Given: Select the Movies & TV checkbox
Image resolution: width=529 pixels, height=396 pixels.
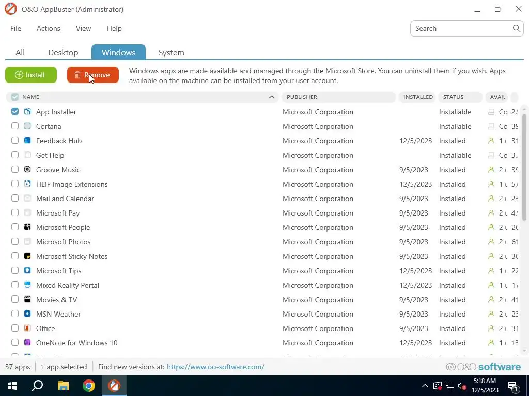Looking at the screenshot, I should tap(15, 300).
